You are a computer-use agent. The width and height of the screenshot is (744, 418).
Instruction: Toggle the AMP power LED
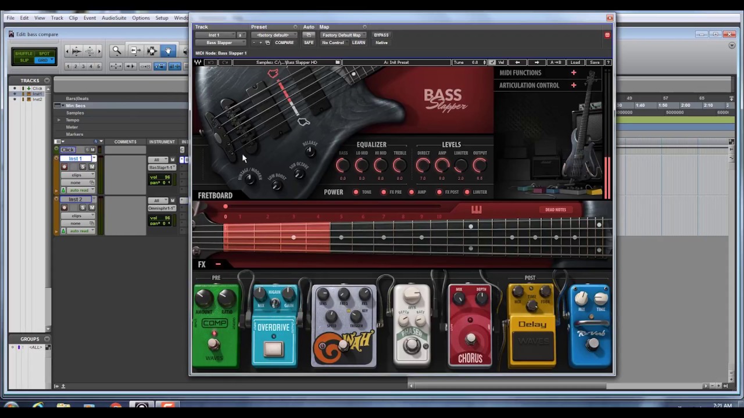pyautogui.click(x=412, y=192)
